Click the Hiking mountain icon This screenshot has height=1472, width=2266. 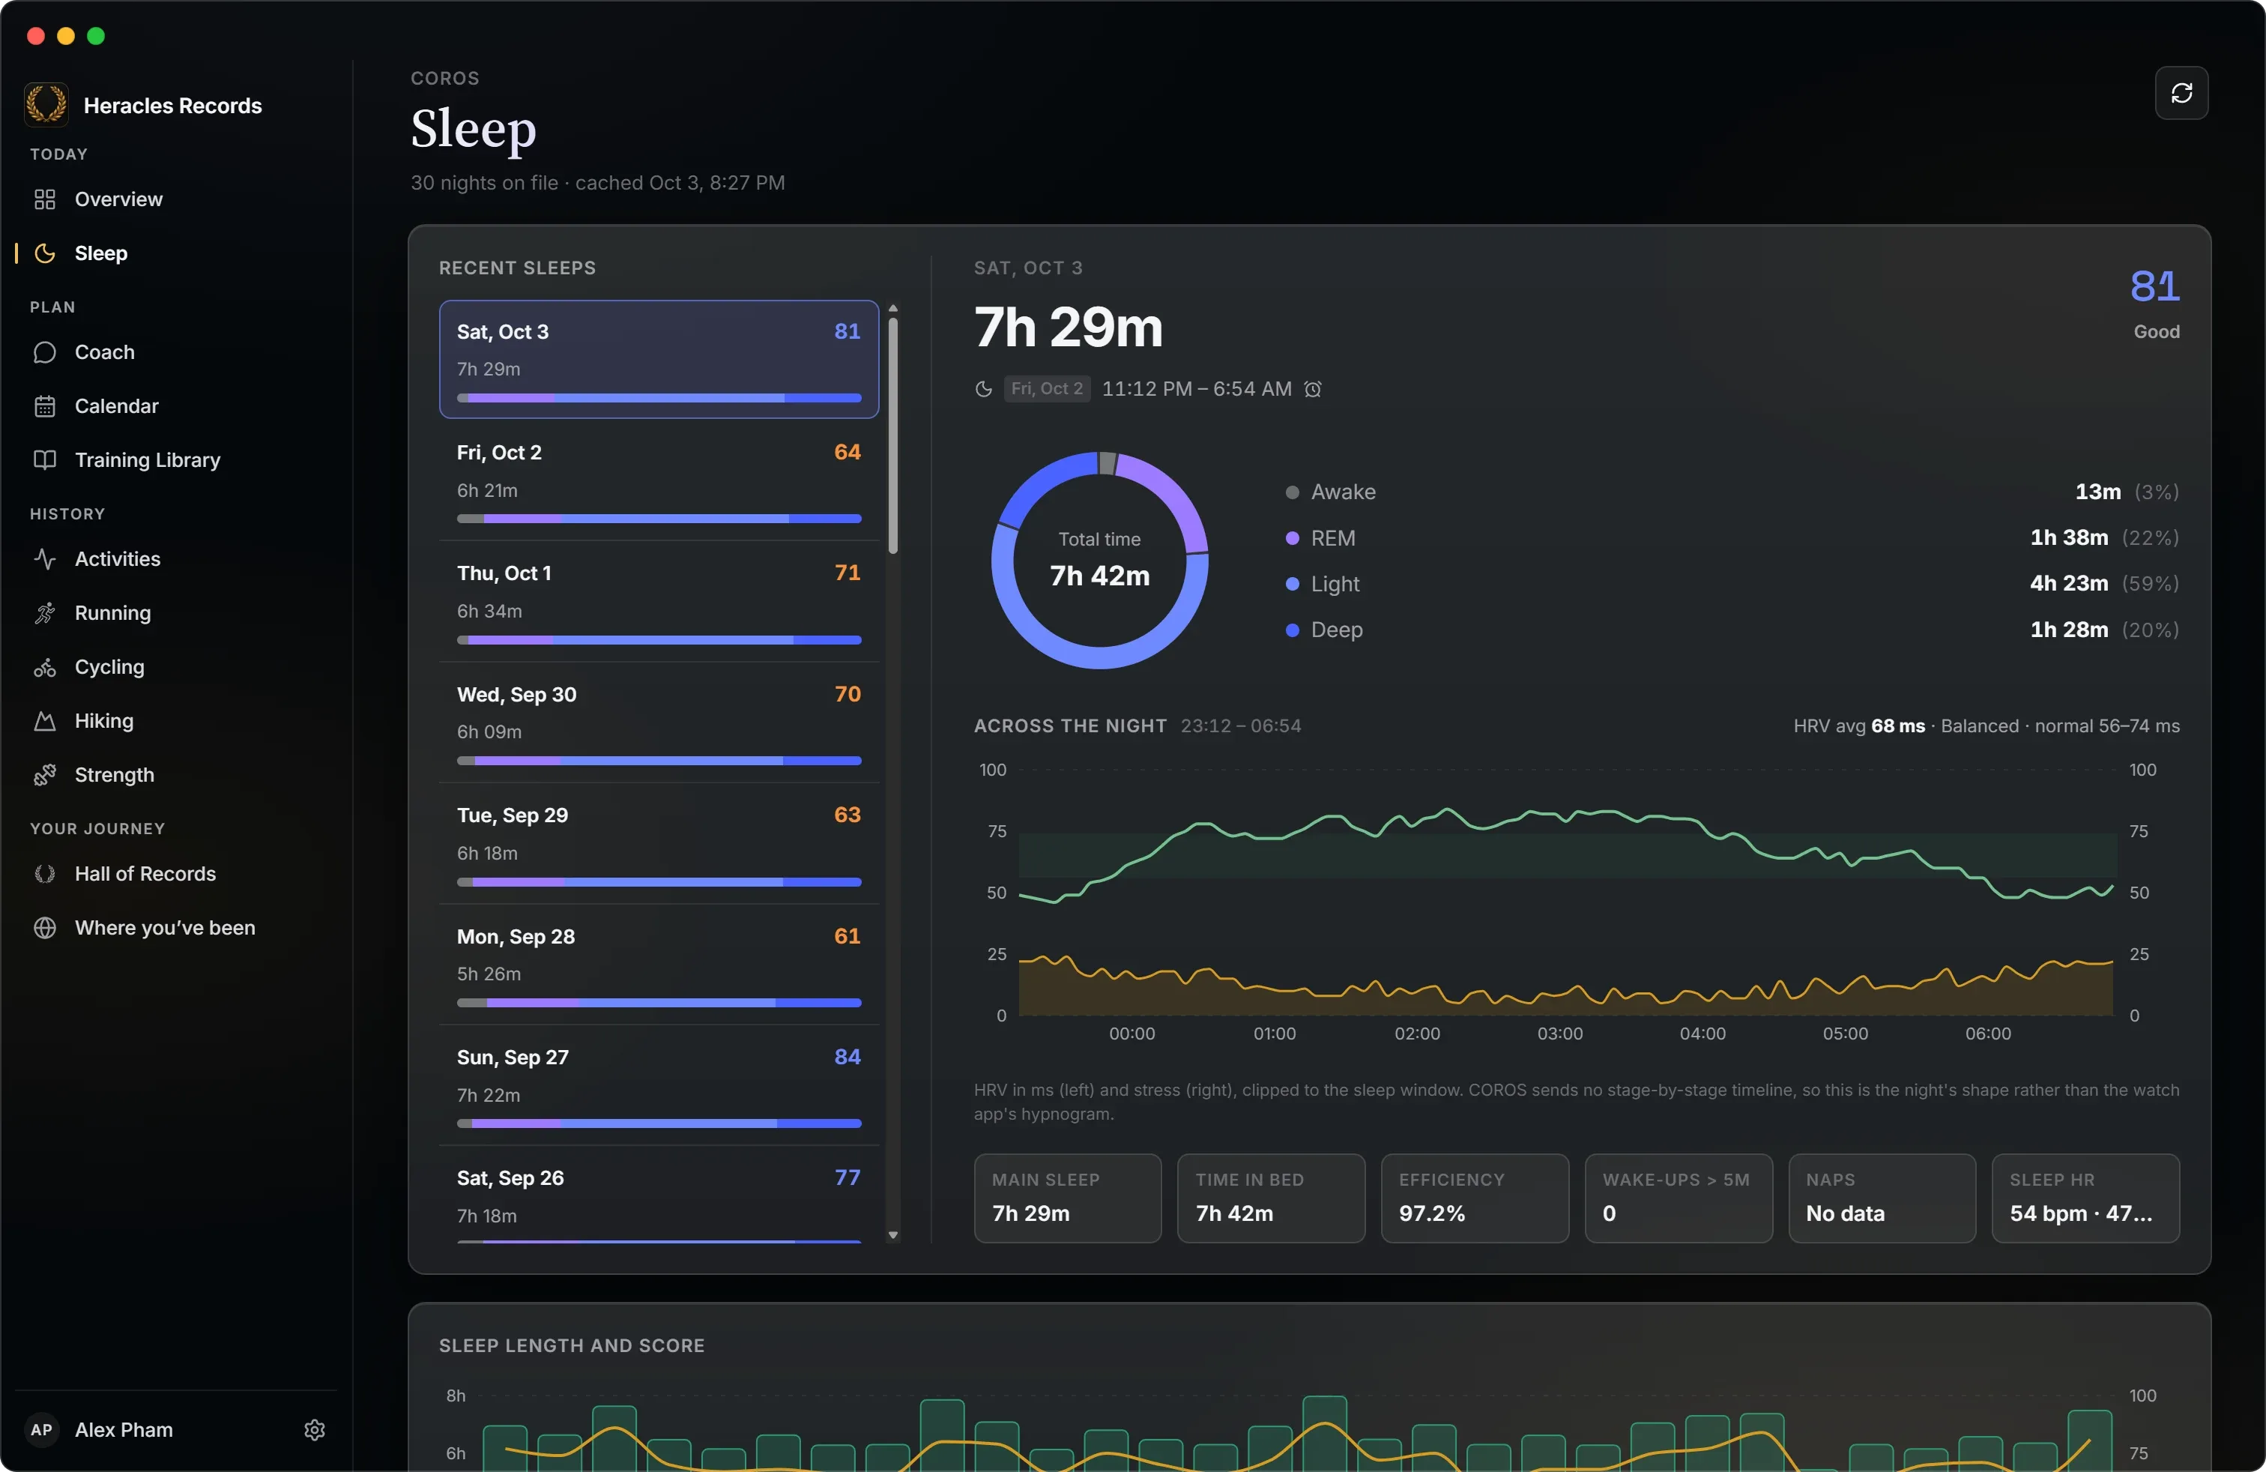45,721
